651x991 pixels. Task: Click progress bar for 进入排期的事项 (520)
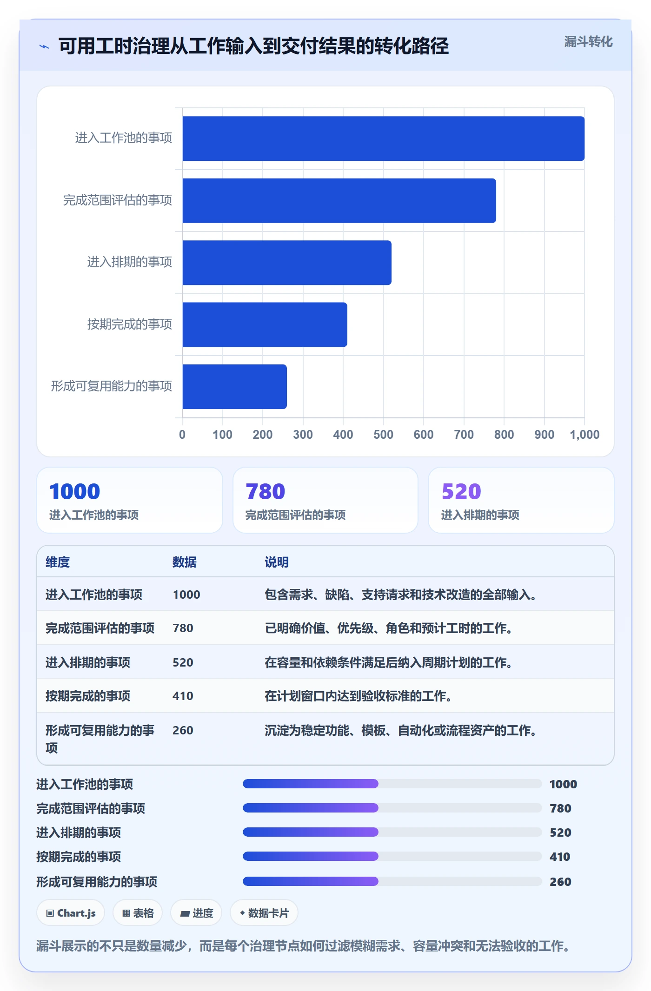pyautogui.click(x=392, y=832)
